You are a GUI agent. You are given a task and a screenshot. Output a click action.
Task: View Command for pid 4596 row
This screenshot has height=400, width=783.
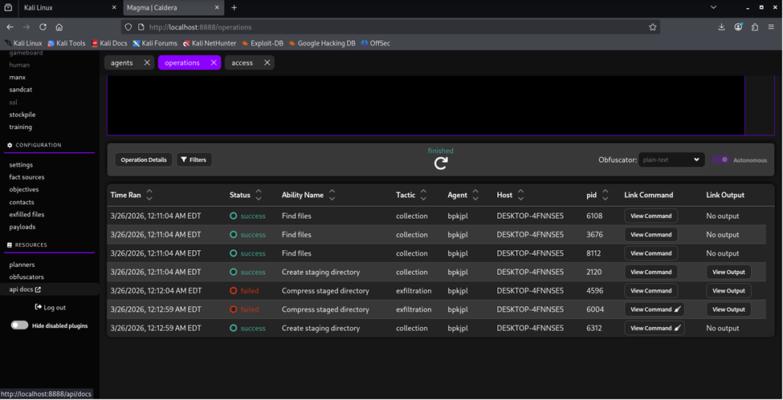(650, 291)
